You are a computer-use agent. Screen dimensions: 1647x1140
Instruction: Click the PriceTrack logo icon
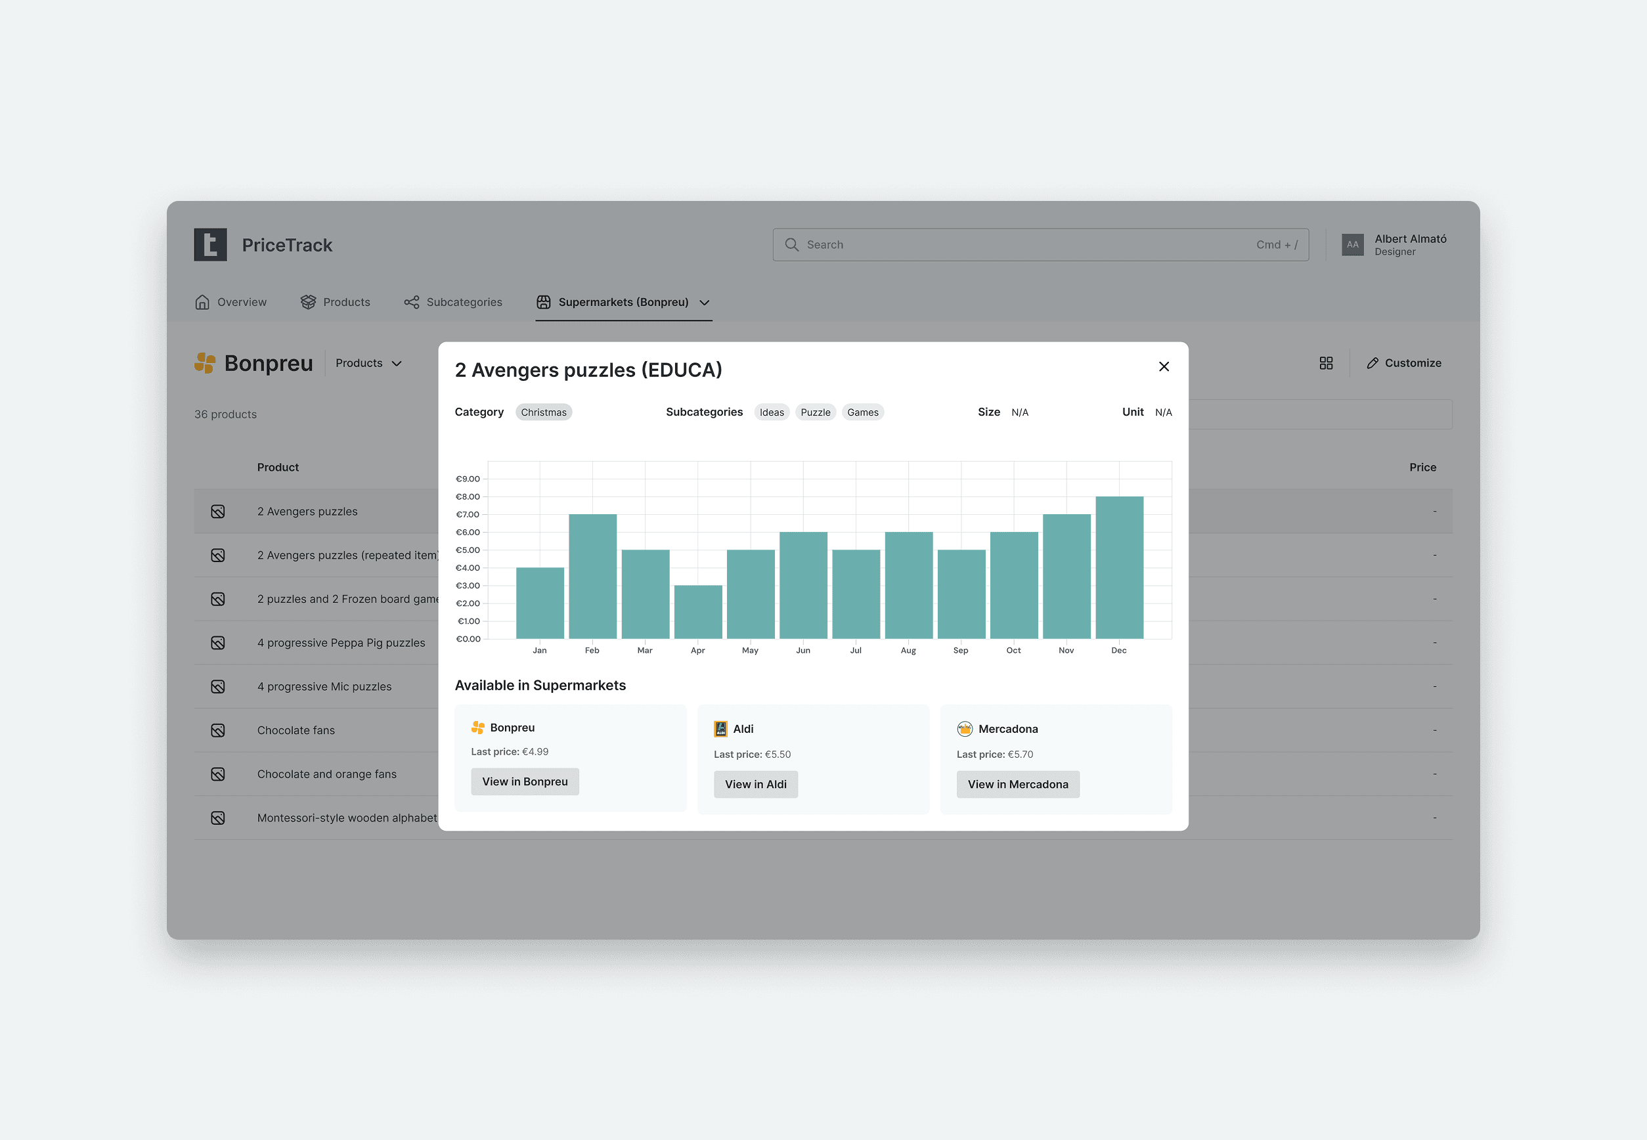(210, 245)
